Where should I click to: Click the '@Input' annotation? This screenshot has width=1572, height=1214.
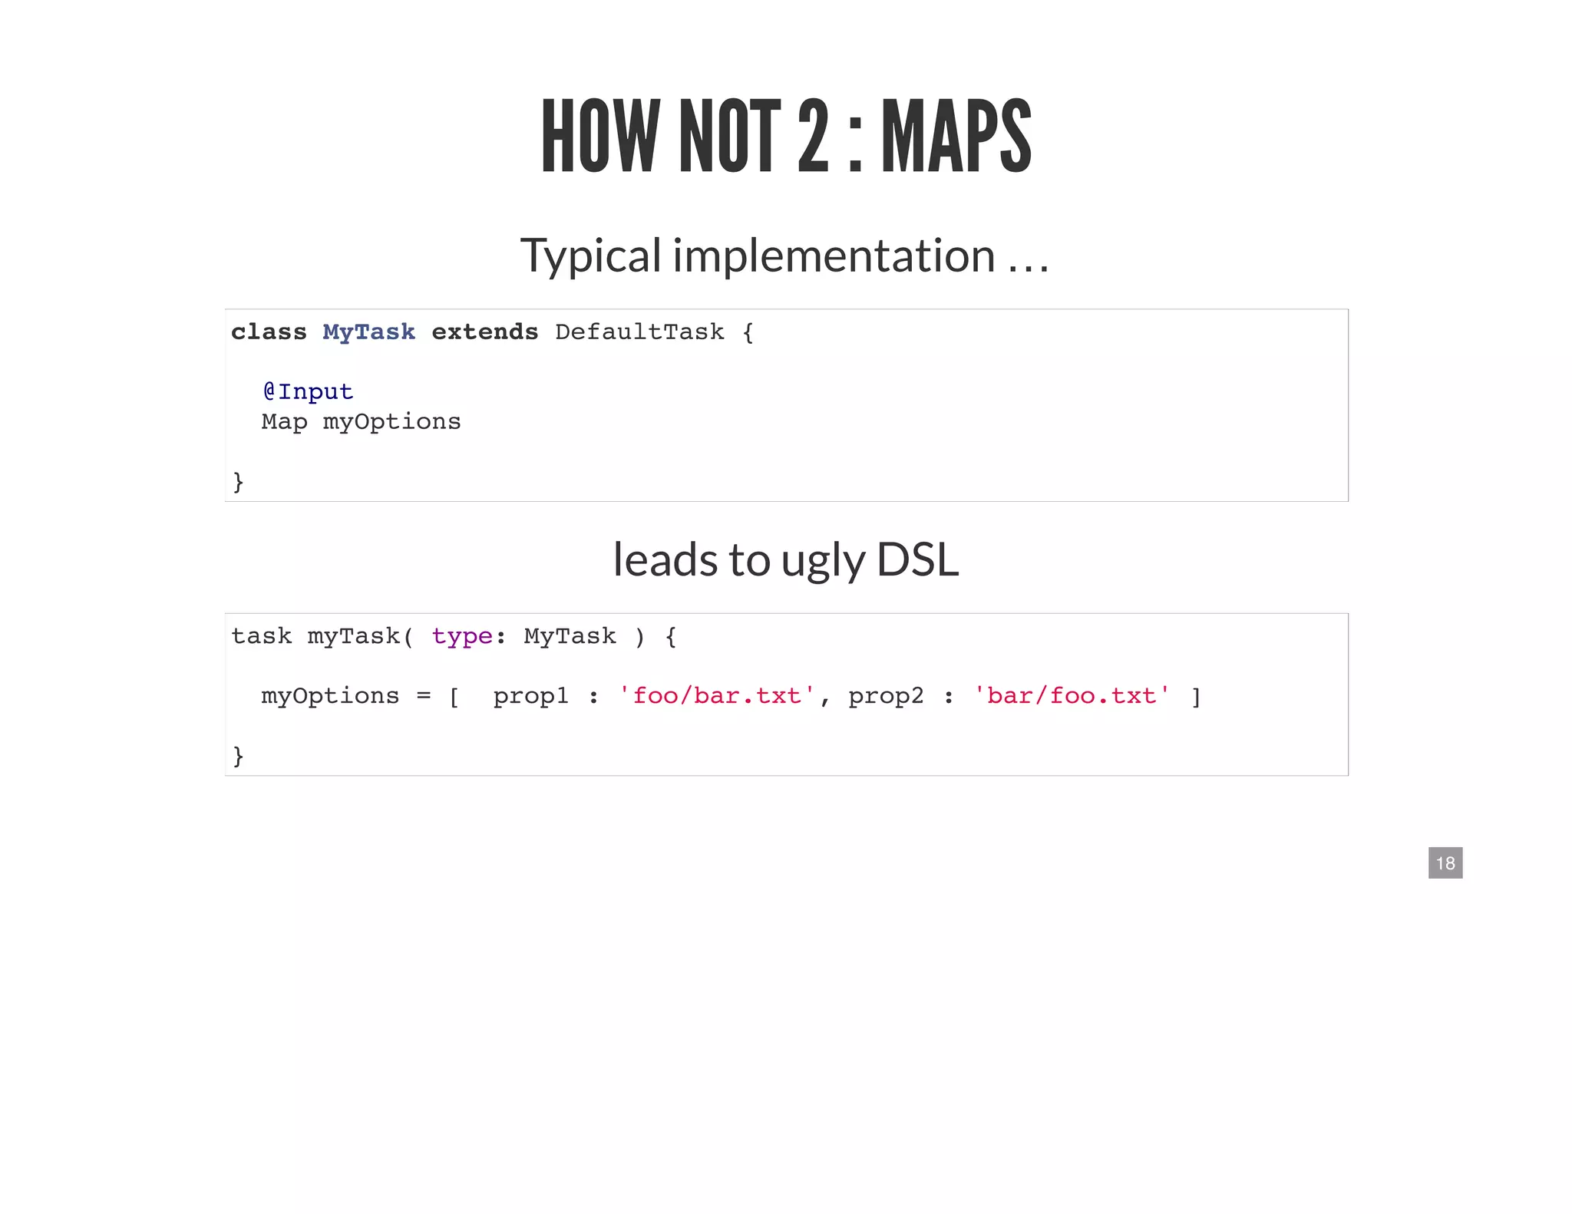pos(308,392)
